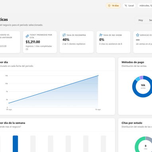The width and height of the screenshot is (152, 152).
Task: Click the no-wifi icon beside Local
Action: (x=126, y=6)
